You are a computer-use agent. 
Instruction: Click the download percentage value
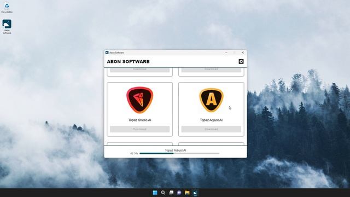coord(134,153)
